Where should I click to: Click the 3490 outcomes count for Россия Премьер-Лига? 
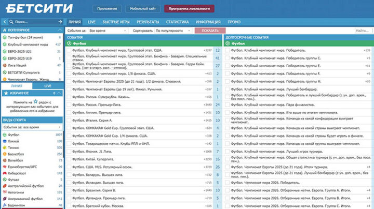pos(207,104)
